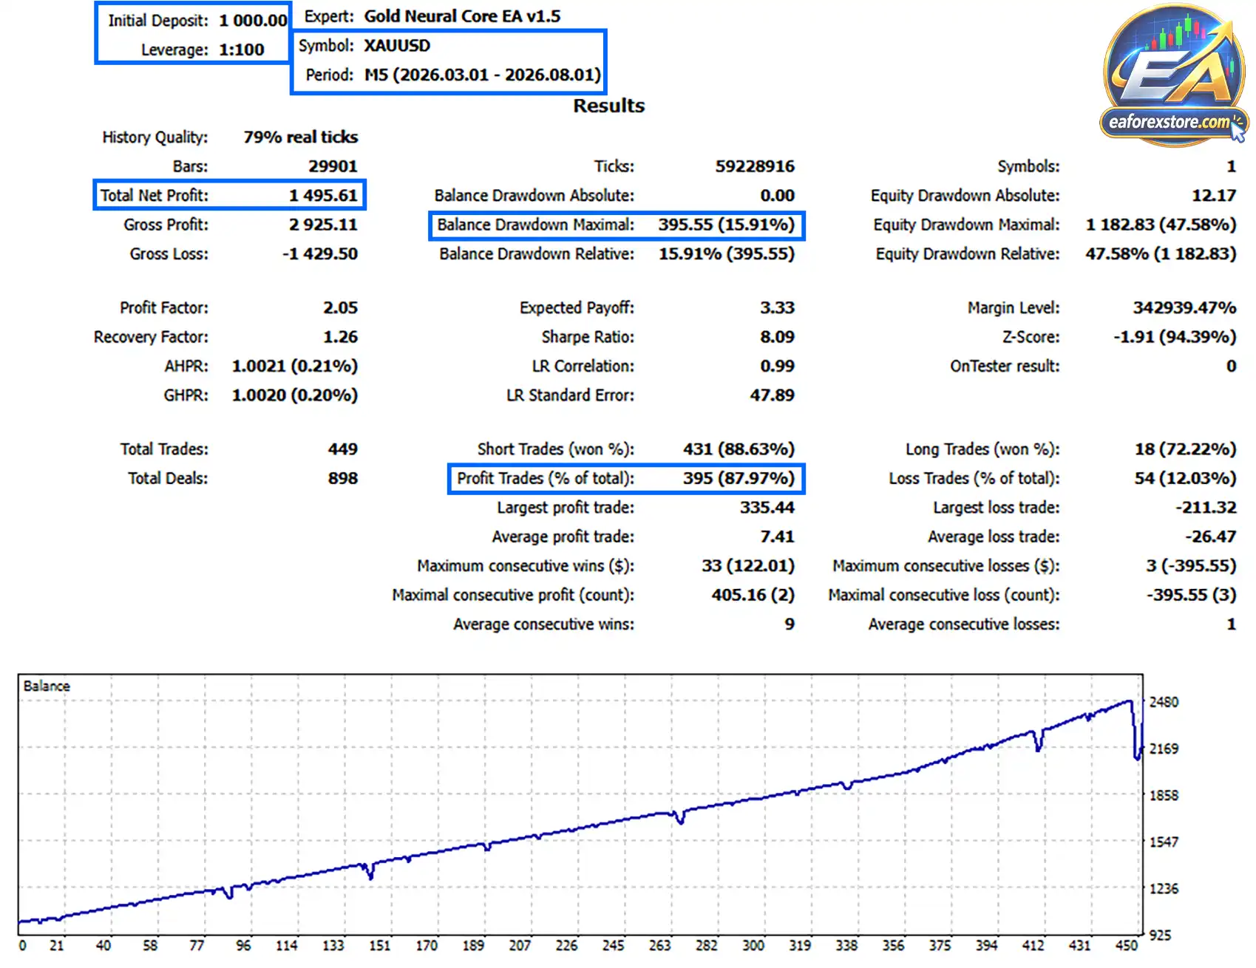Click the Equity Drawdown Maximal label
Viewport: 1256px width, 968px height.
966,225
